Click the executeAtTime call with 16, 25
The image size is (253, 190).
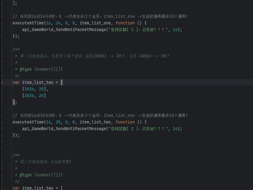point(28,122)
